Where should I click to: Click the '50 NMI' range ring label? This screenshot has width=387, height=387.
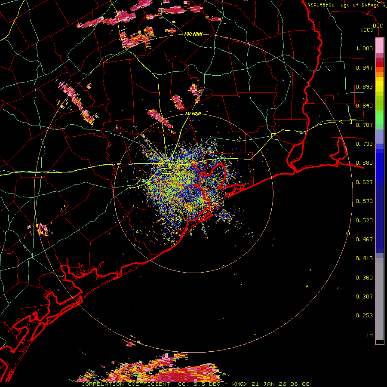coord(193,114)
